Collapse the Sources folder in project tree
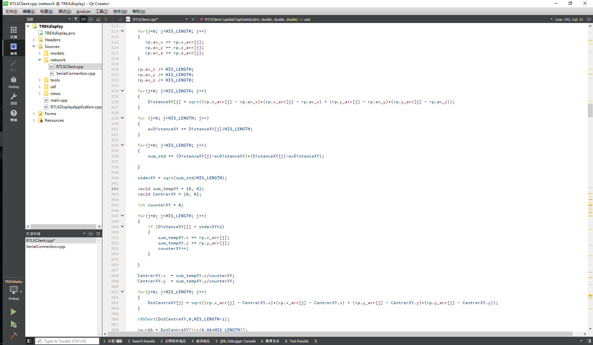This screenshot has width=593, height=345. 34,47
